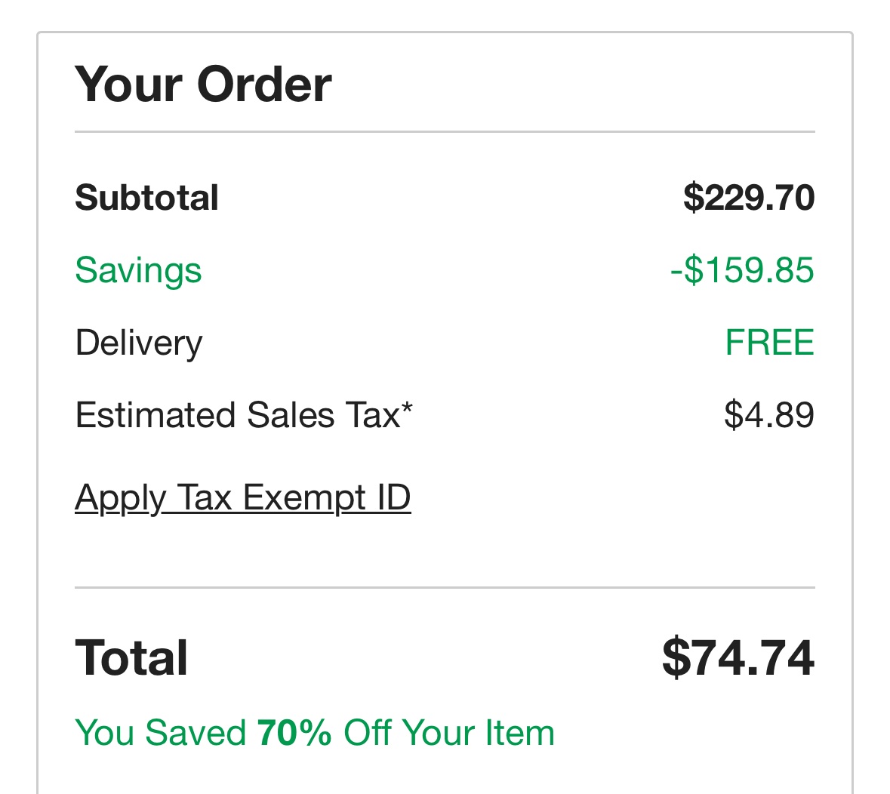
Task: Click the divider line under Your Order
Action: click(x=445, y=132)
